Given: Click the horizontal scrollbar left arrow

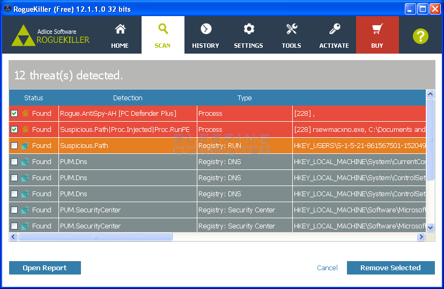Looking at the screenshot, I should pyautogui.click(x=13, y=236).
